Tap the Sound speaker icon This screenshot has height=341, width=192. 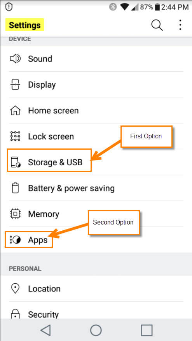pos(15,59)
